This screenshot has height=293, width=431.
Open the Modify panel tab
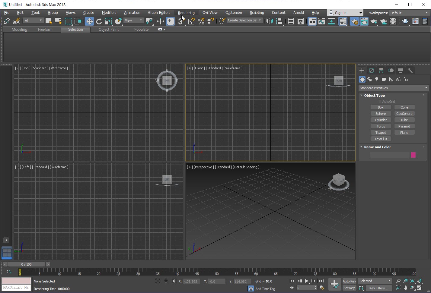[x=372, y=71]
